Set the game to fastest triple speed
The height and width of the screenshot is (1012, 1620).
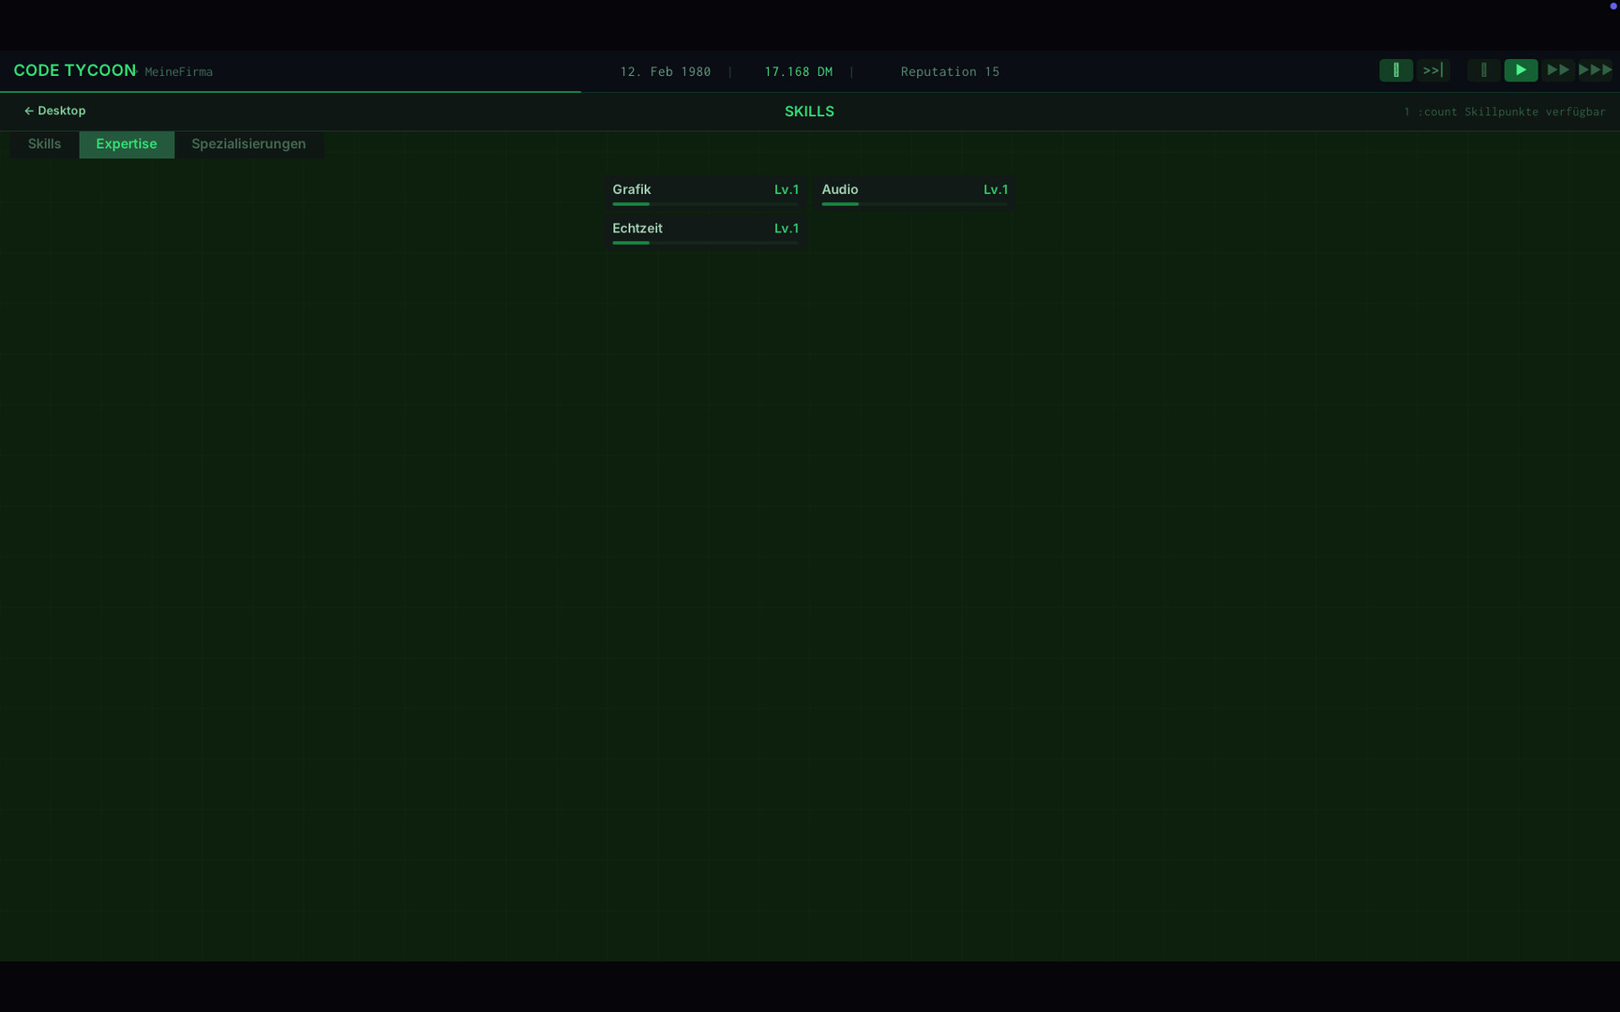click(1596, 70)
